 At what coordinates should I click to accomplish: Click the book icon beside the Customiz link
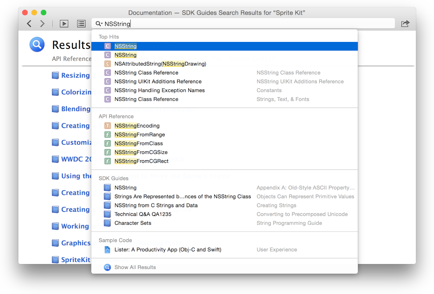pos(56,142)
